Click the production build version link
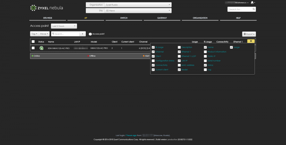 point(172,140)
